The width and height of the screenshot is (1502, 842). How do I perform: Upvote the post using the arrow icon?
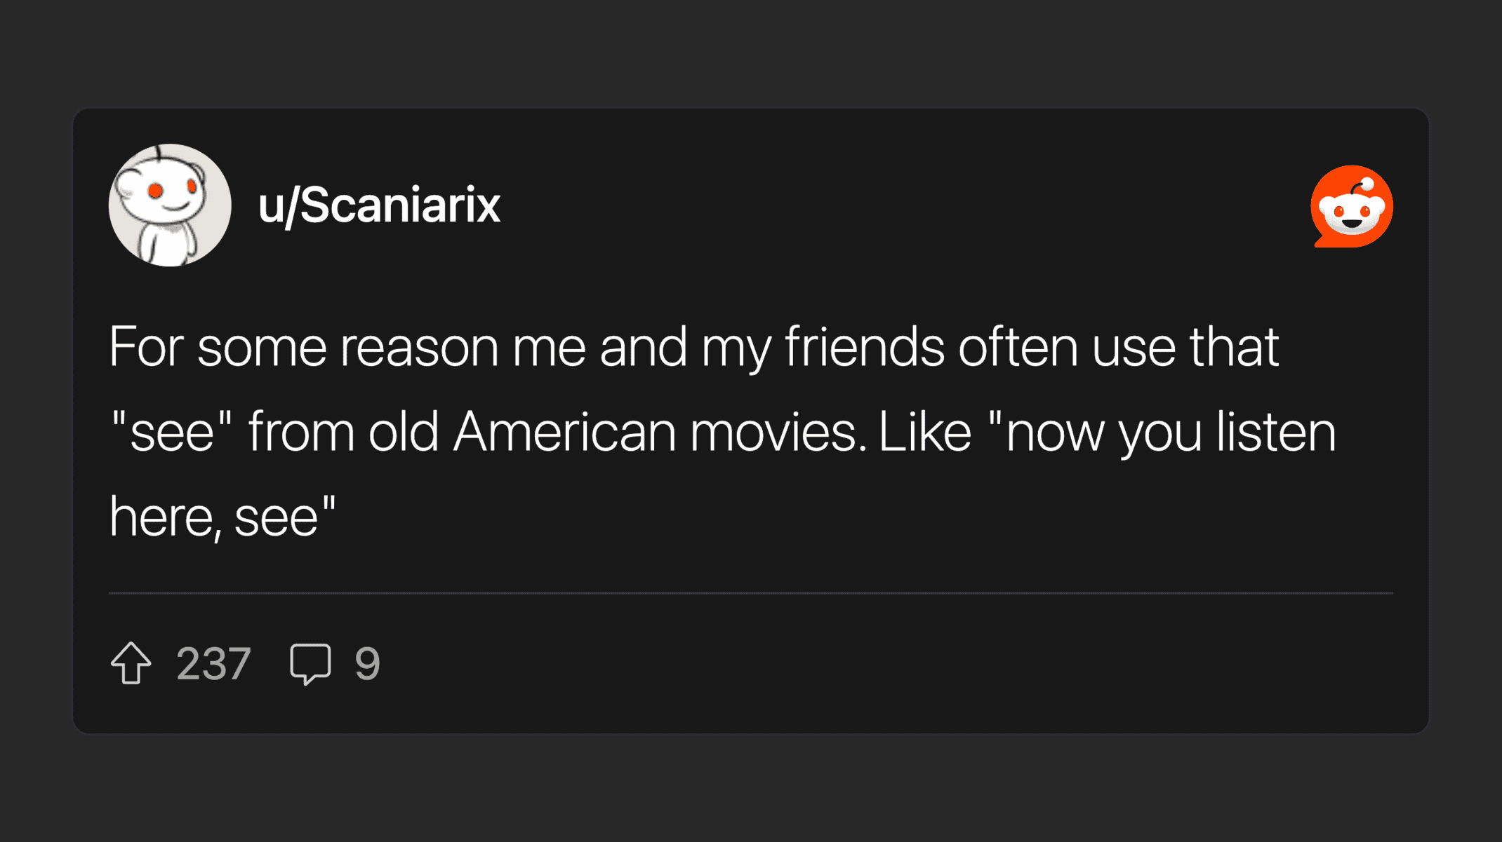point(131,663)
